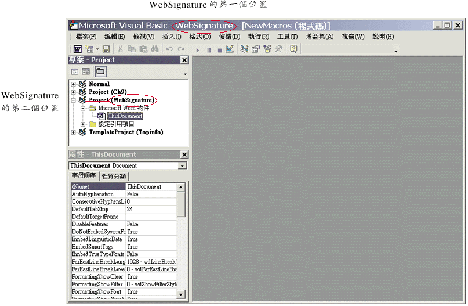Click the Visual Basic title bar app icon
Viewport: 468px width, 306px height.
(x=74, y=26)
